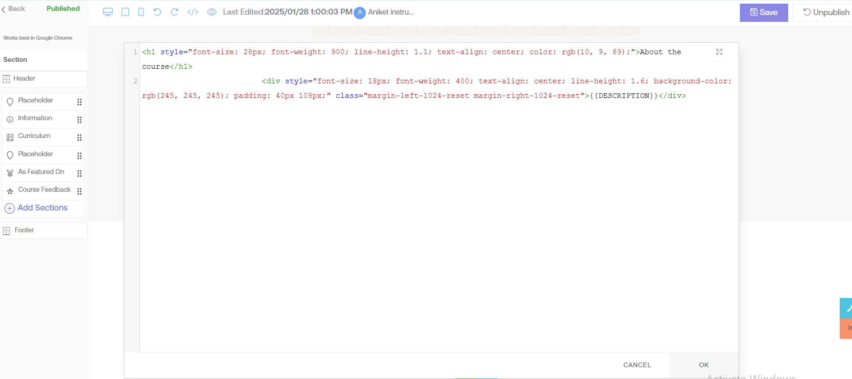Image resolution: width=852 pixels, height=379 pixels.
Task: Expand the code editor to fullscreen
Action: (719, 52)
